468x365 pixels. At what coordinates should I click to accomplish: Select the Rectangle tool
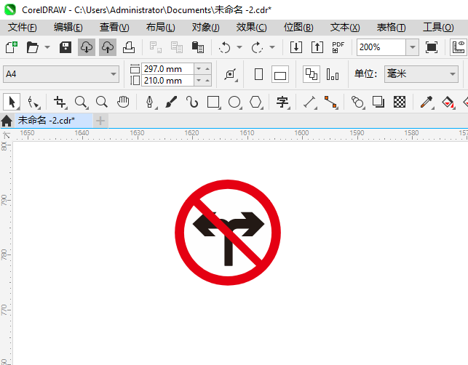213,102
